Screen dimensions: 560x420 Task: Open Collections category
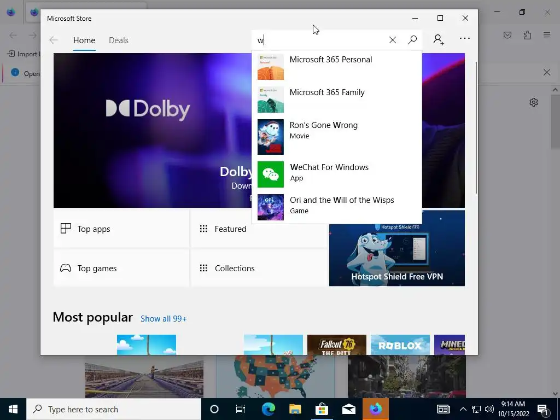click(x=259, y=268)
